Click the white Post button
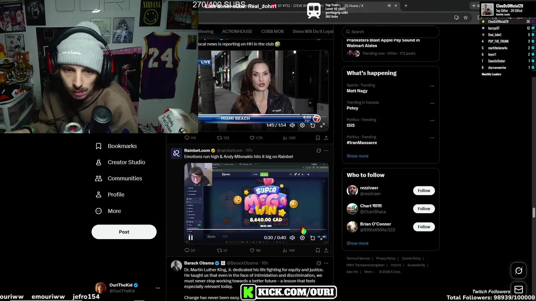This screenshot has width=536, height=301. coord(124,232)
